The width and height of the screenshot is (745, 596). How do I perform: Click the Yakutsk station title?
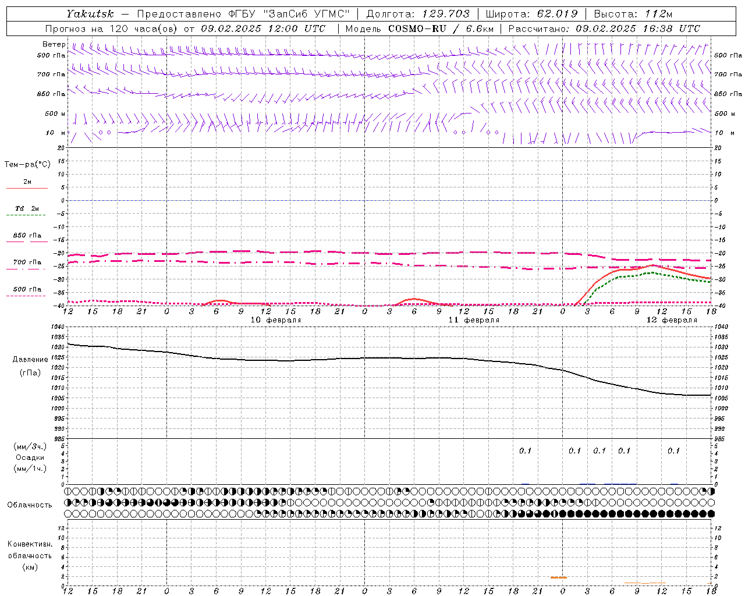click(x=90, y=13)
